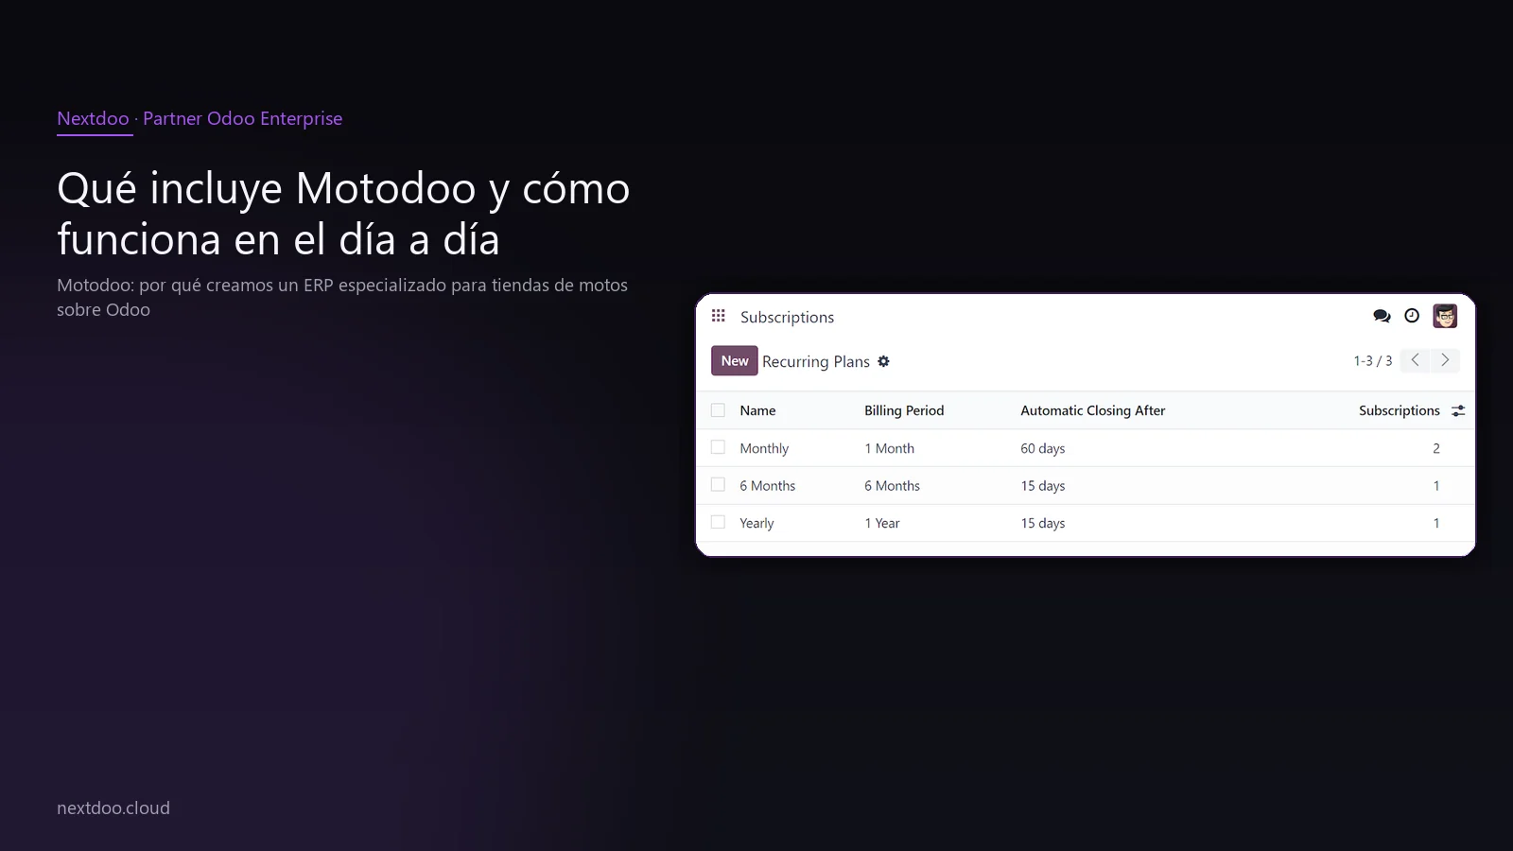Check the Yearly row checkbox

click(x=718, y=522)
